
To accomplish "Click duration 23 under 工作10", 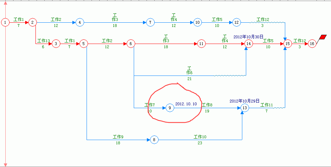I will click(200, 143).
